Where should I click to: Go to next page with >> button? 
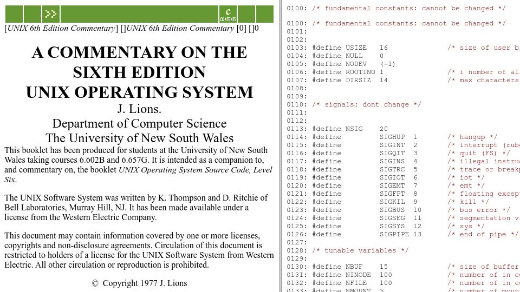51,14
